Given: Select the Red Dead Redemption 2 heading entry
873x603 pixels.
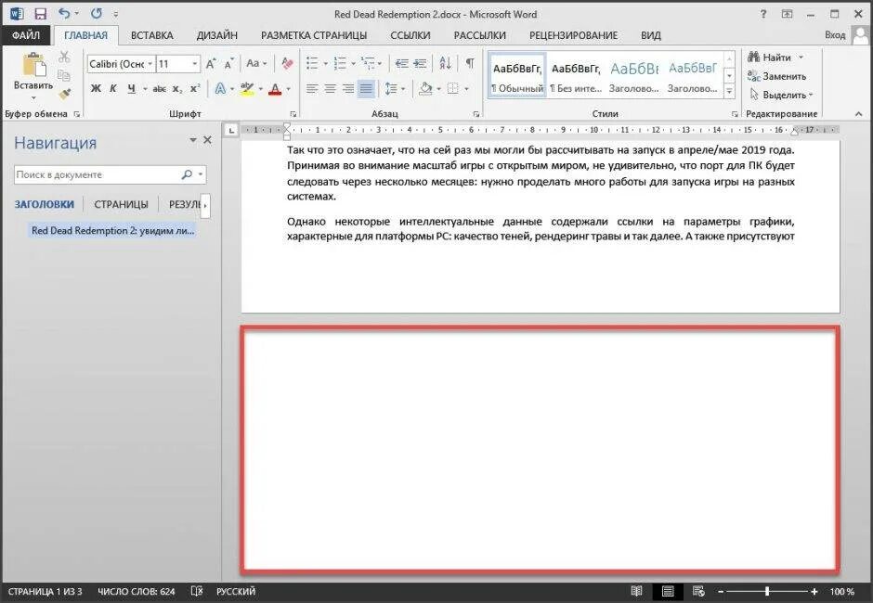Looking at the screenshot, I should click(x=112, y=231).
